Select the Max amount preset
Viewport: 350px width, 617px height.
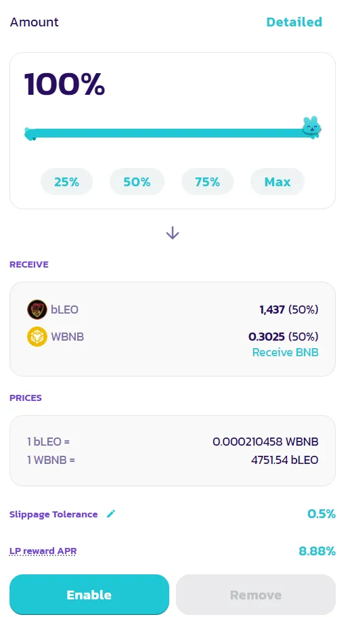278,182
